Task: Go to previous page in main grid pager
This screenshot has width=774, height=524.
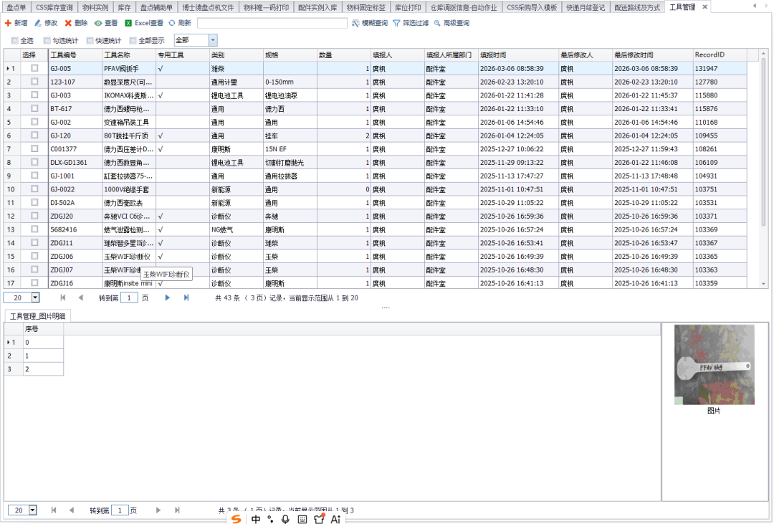Action: (80, 297)
